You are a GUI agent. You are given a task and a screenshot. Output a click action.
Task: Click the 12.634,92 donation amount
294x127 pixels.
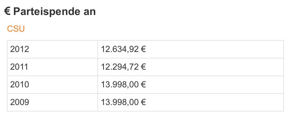coord(120,49)
